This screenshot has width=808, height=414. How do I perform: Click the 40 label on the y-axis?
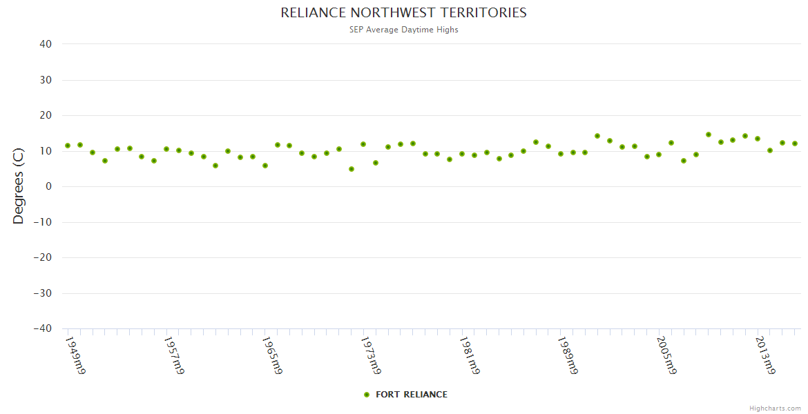[46, 44]
